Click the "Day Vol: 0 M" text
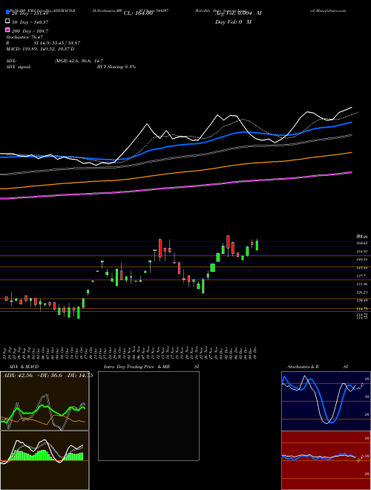The image size is (371, 490). [233, 22]
